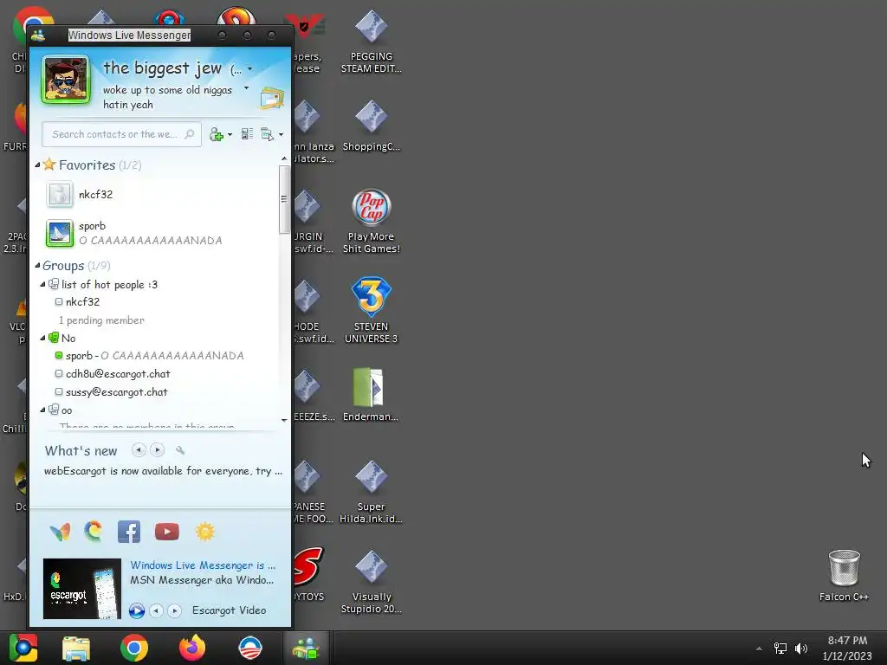Open the network tray icon
The width and height of the screenshot is (887, 665).
tap(780, 648)
